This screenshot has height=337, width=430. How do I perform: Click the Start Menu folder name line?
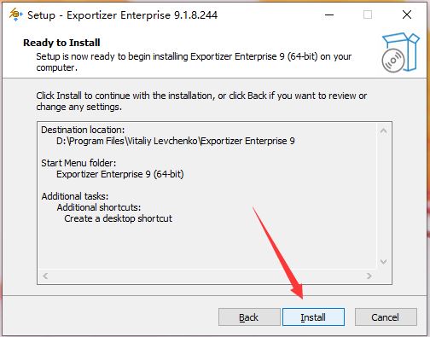click(x=120, y=174)
